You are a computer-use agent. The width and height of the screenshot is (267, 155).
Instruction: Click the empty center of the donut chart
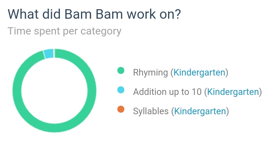coord(55,90)
